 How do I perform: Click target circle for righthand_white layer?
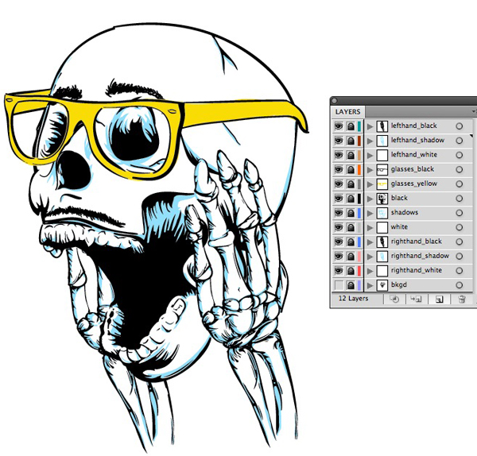[460, 271]
